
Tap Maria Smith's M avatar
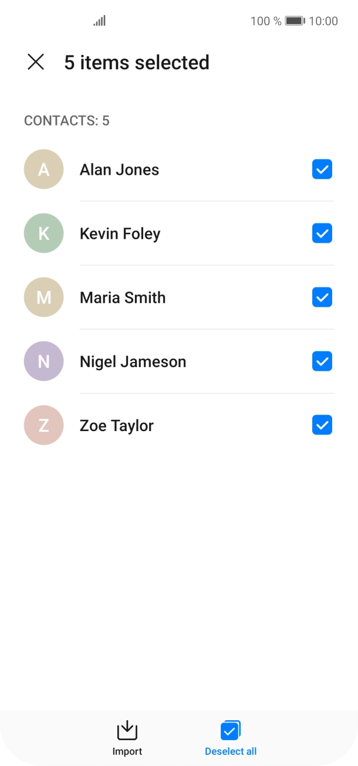(x=43, y=297)
